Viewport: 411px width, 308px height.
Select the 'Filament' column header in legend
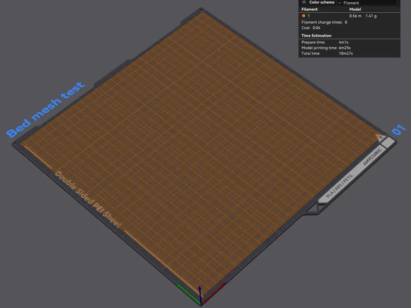[309, 9]
